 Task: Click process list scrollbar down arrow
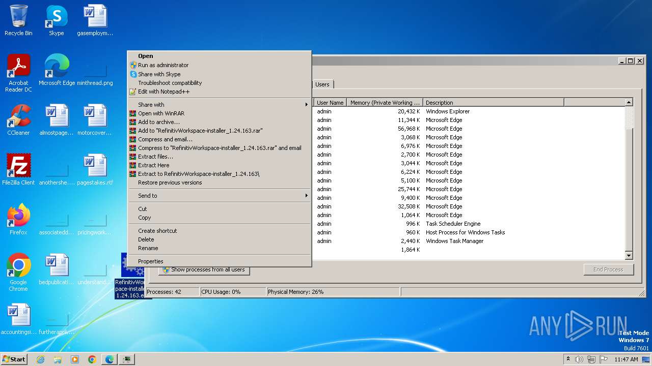tap(629, 256)
